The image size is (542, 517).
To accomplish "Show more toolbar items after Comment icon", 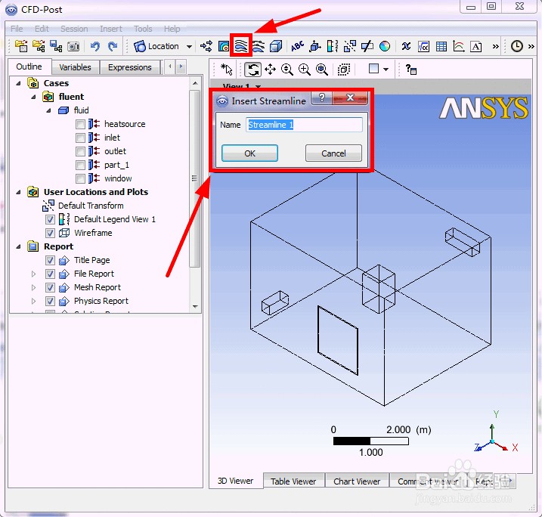I will [496, 46].
